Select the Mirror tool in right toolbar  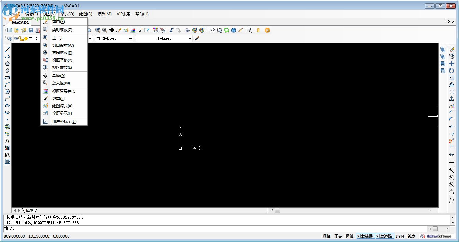tap(452, 99)
